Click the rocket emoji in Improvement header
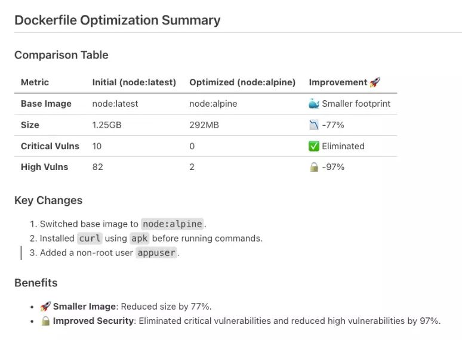This screenshot has height=340, width=462. tap(375, 82)
